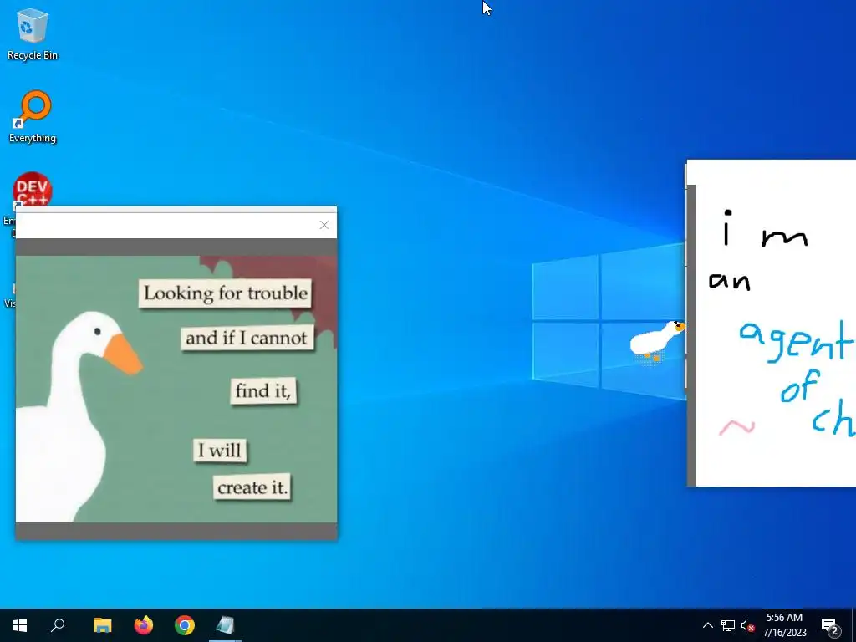
Task: Click the white desktop goose walking on screen
Action: (657, 341)
